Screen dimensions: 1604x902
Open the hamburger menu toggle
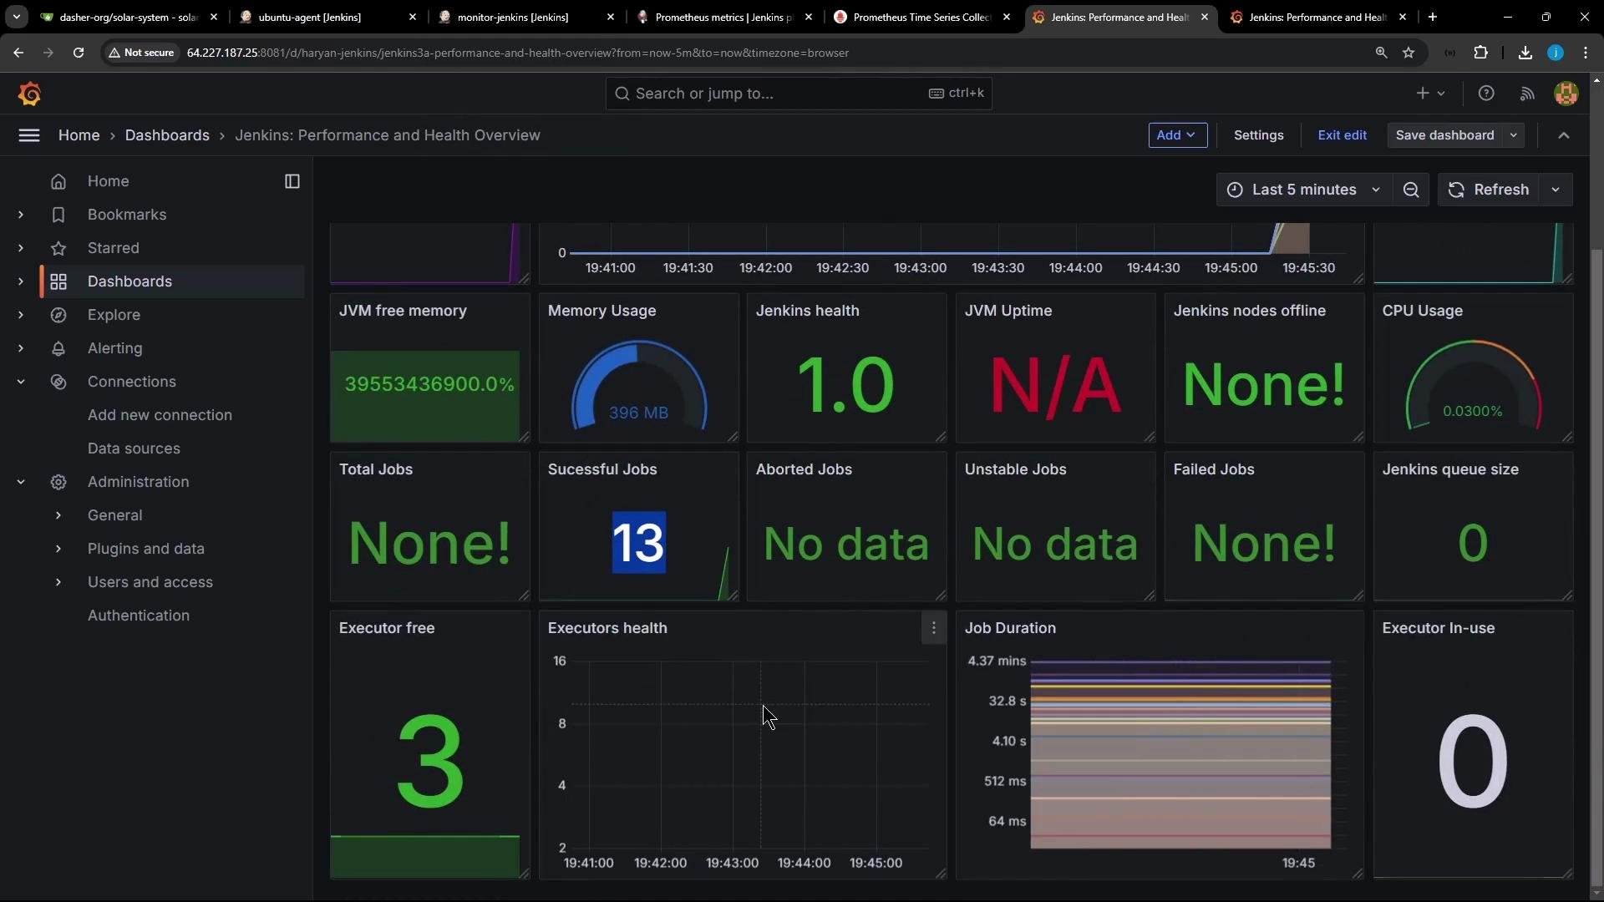tap(29, 135)
